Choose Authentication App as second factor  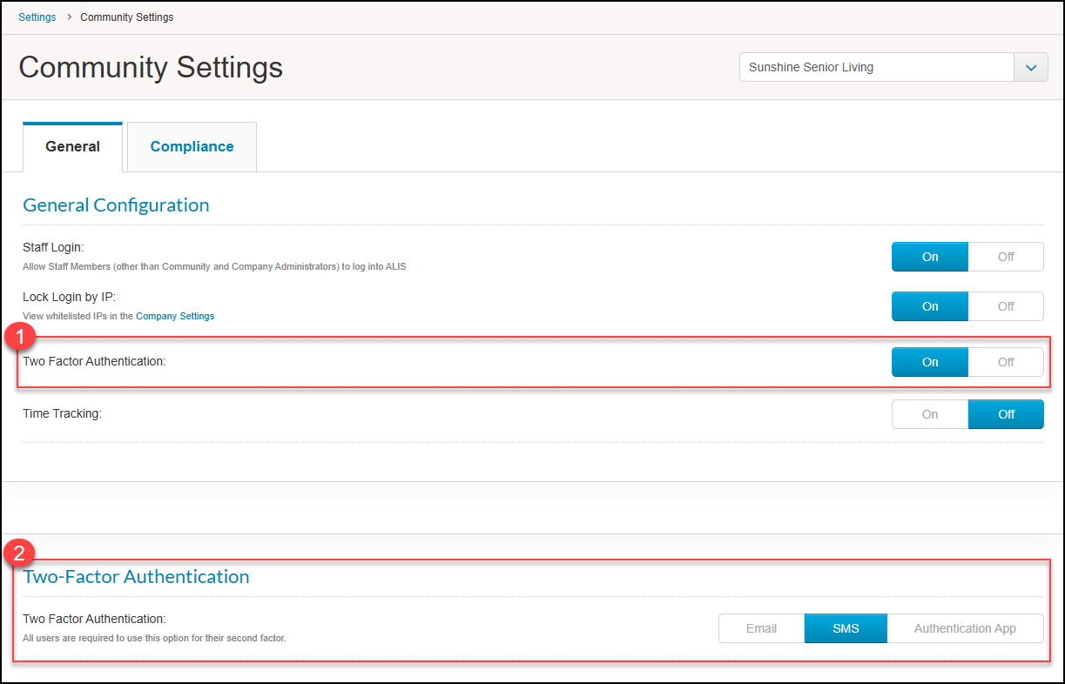(x=965, y=628)
